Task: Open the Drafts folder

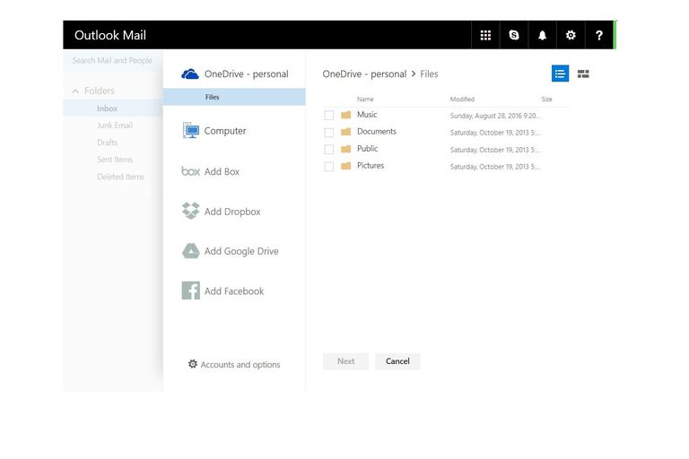Action: pos(108,143)
